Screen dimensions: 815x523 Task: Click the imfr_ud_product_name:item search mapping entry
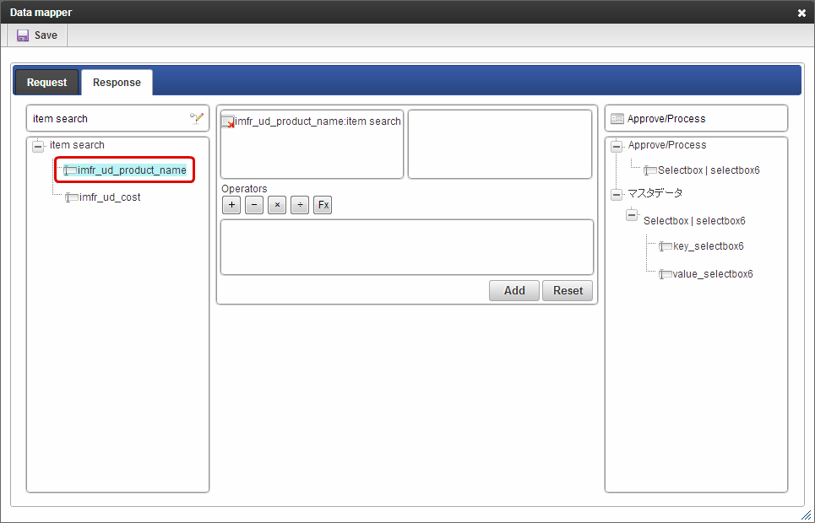click(x=318, y=121)
